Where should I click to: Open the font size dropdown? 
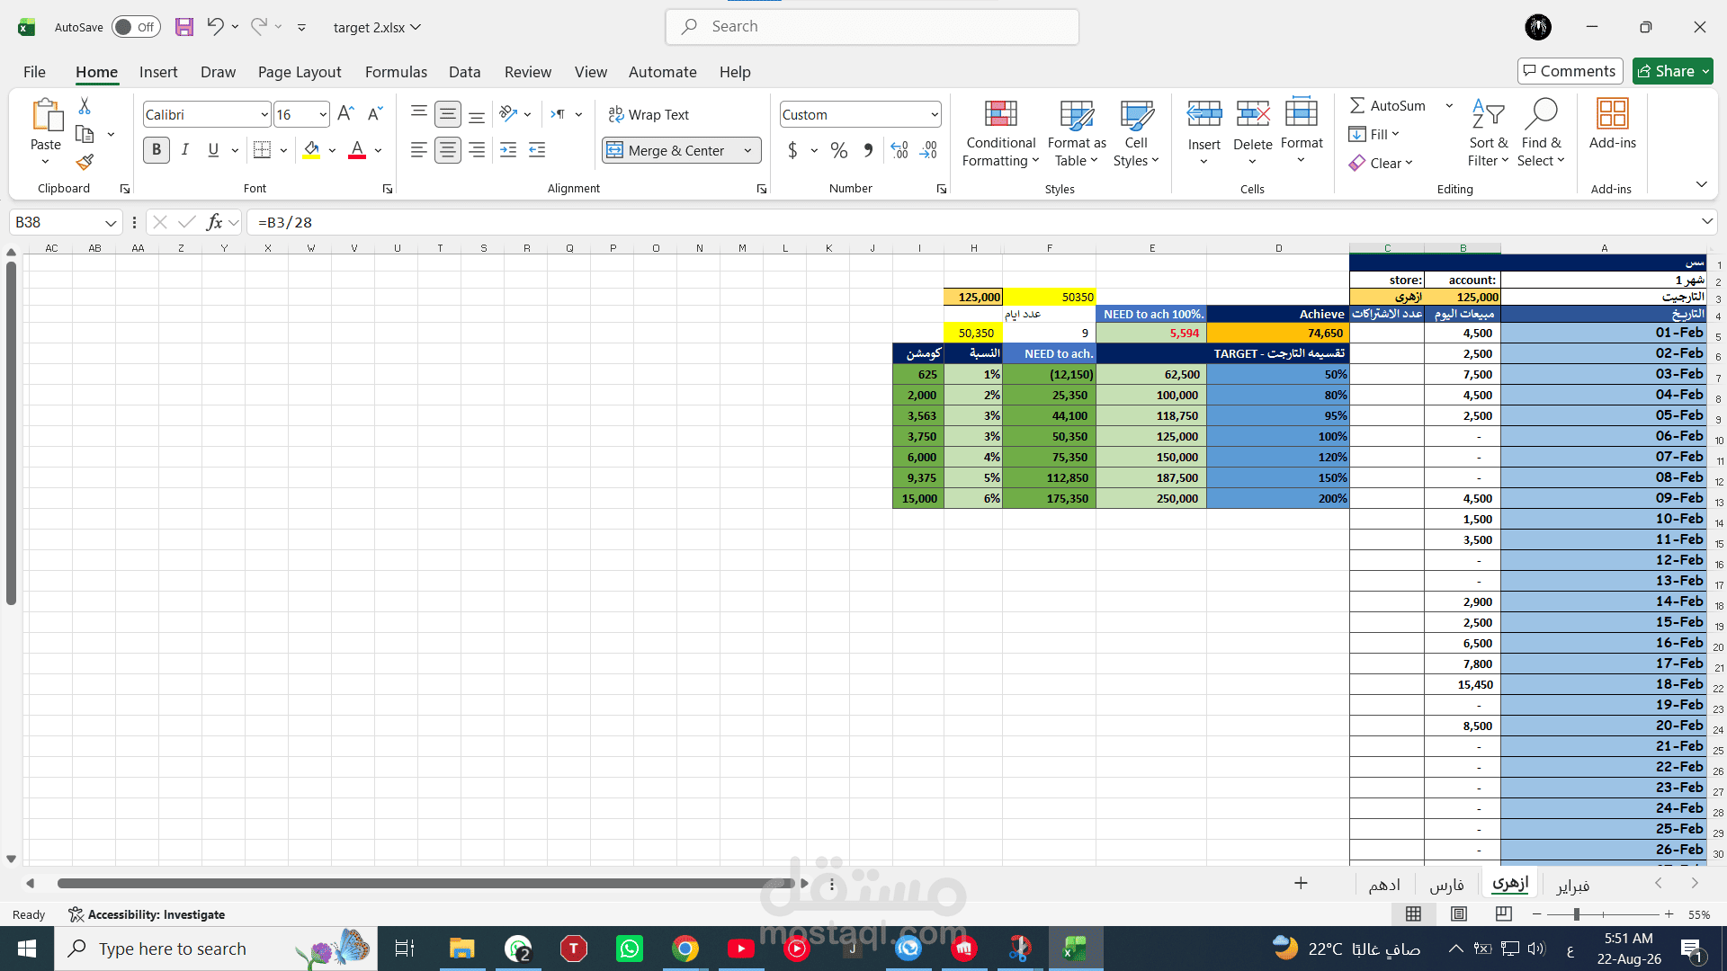[323, 114]
